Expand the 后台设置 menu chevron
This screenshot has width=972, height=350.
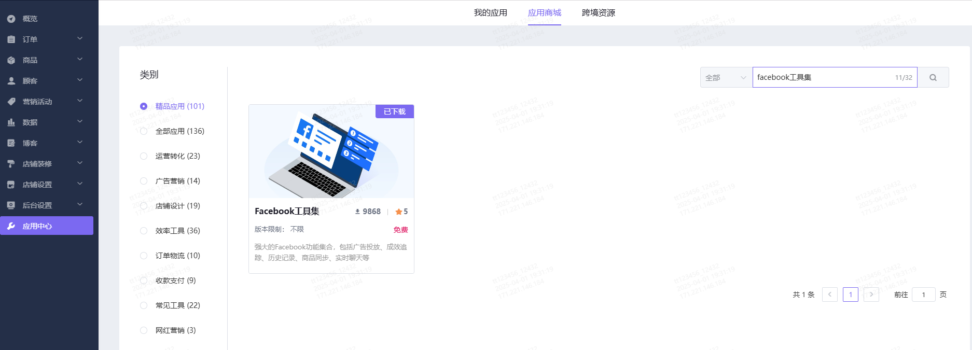tap(80, 204)
